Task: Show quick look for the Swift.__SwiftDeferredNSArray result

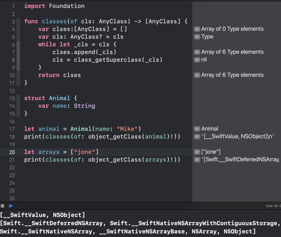Action: click(x=197, y=159)
